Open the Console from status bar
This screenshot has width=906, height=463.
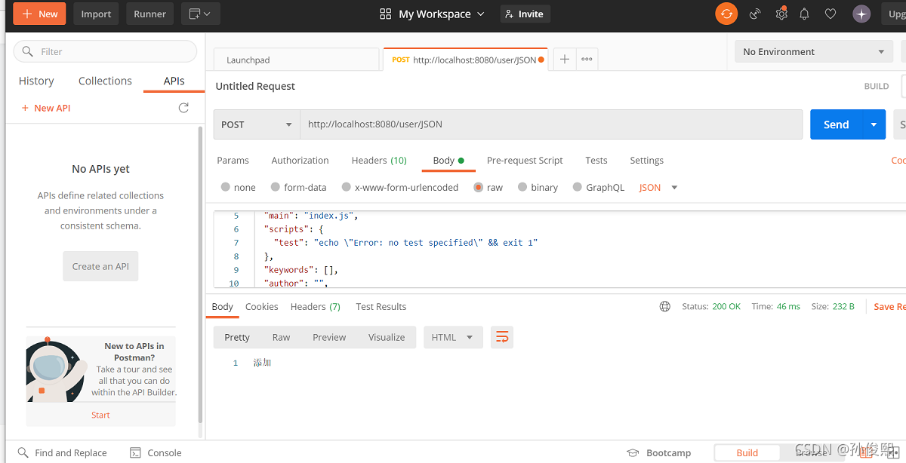(x=156, y=452)
